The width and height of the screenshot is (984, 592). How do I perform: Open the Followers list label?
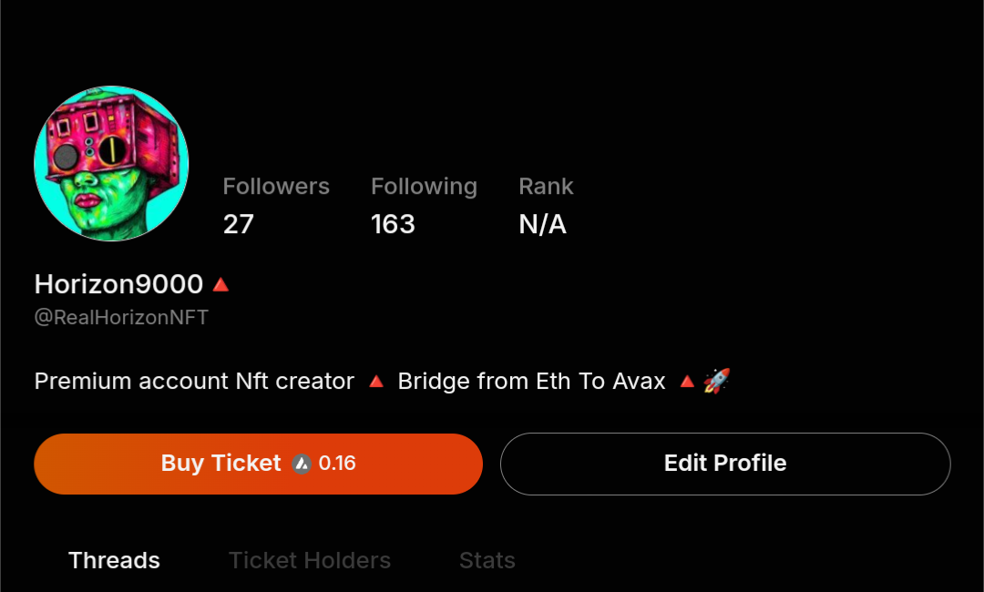[276, 187]
